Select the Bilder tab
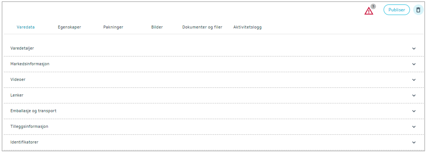 point(157,27)
